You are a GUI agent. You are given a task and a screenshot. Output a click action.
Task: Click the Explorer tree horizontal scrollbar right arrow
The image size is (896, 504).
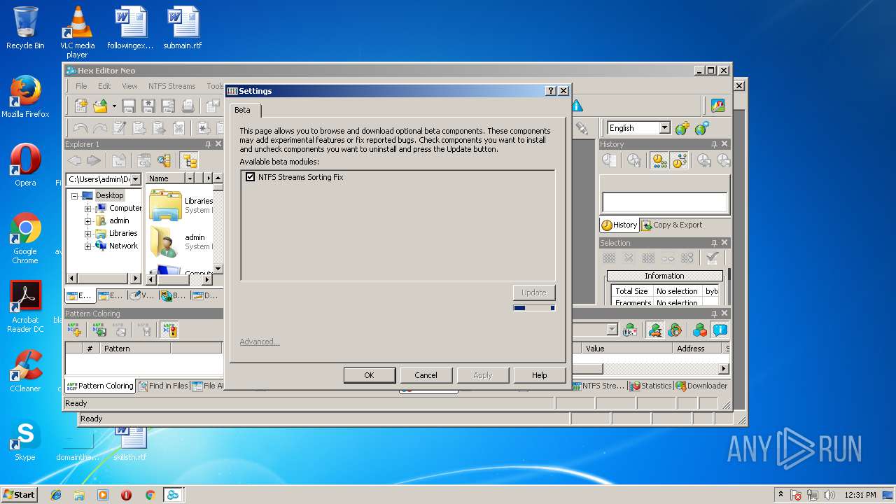coord(136,279)
